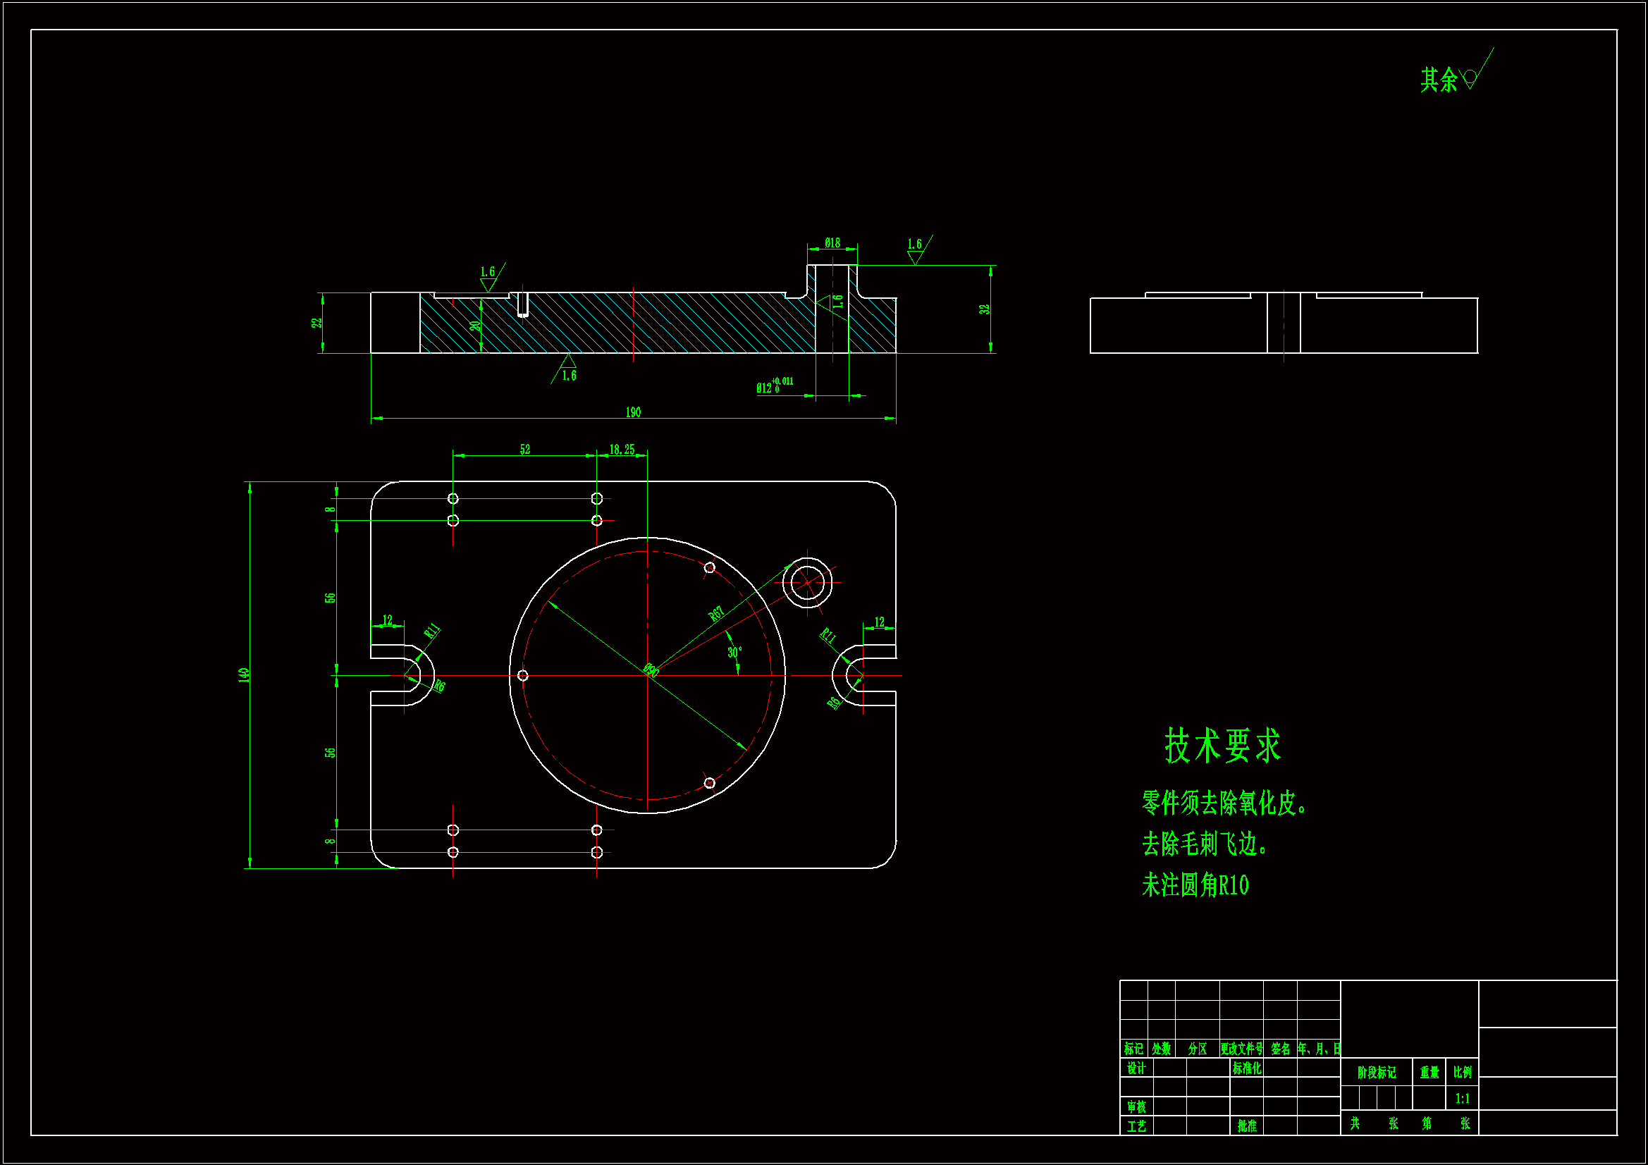Select the 18.25 horizontal dimension text
Screen dimensions: 1648x1165
pyautogui.click(x=622, y=450)
